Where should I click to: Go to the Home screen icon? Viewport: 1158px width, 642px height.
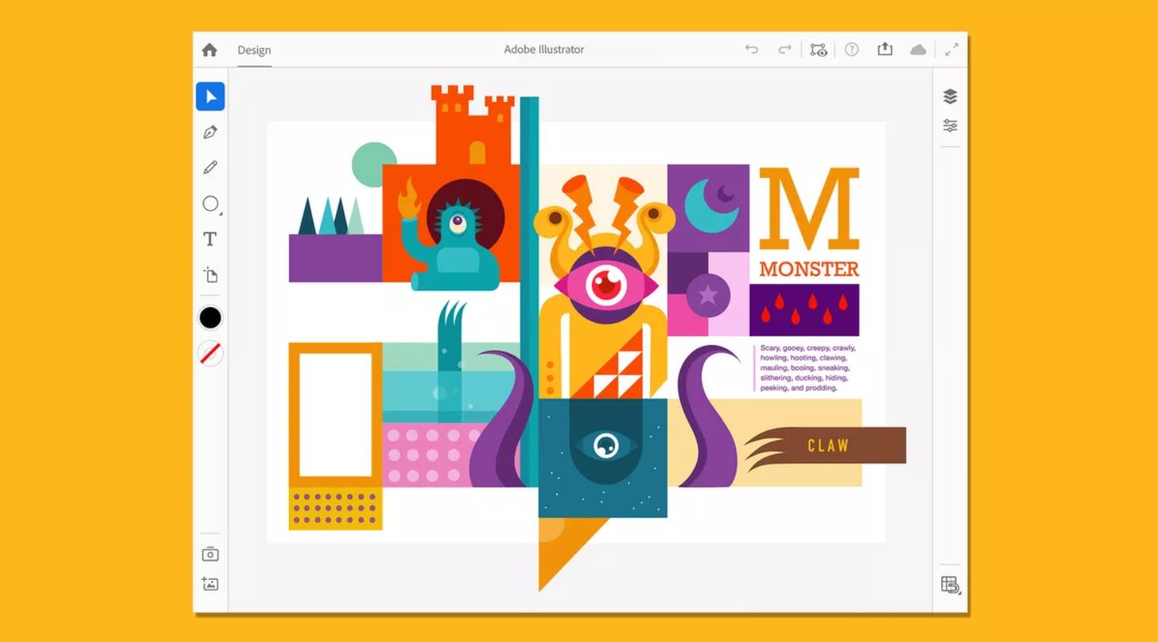click(x=210, y=50)
